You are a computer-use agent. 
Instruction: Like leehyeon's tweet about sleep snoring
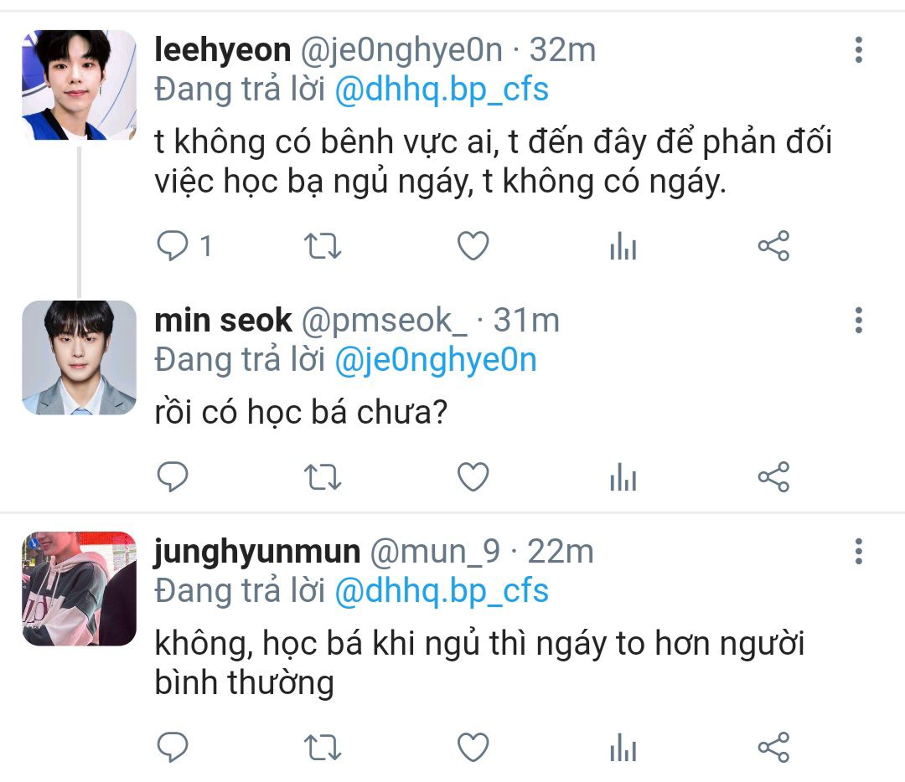point(473,246)
